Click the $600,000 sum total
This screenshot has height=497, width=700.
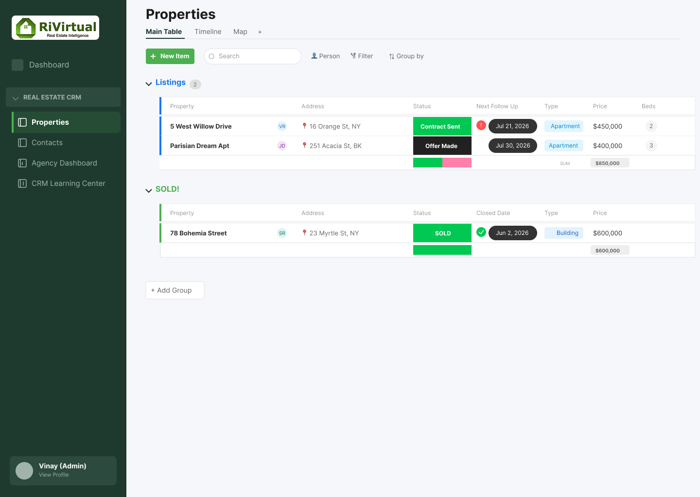pyautogui.click(x=610, y=250)
